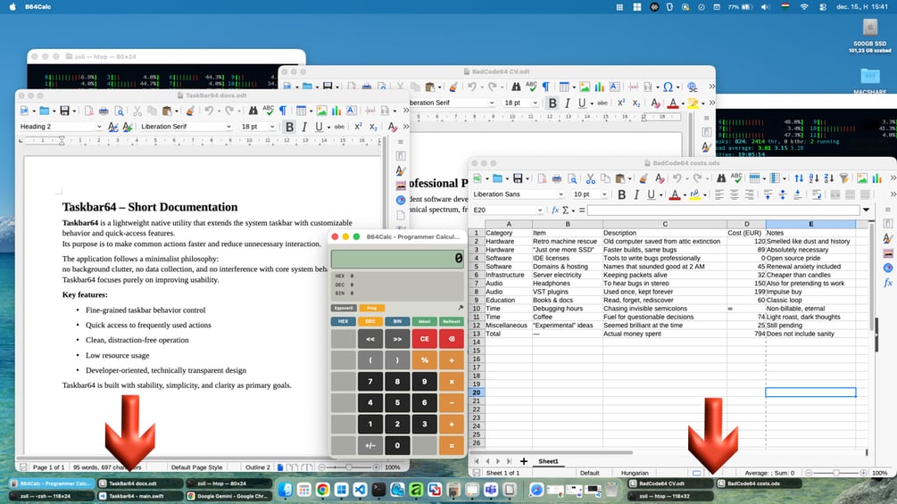Switch to Google Gemini Chrome taskbar item

pyautogui.click(x=228, y=496)
